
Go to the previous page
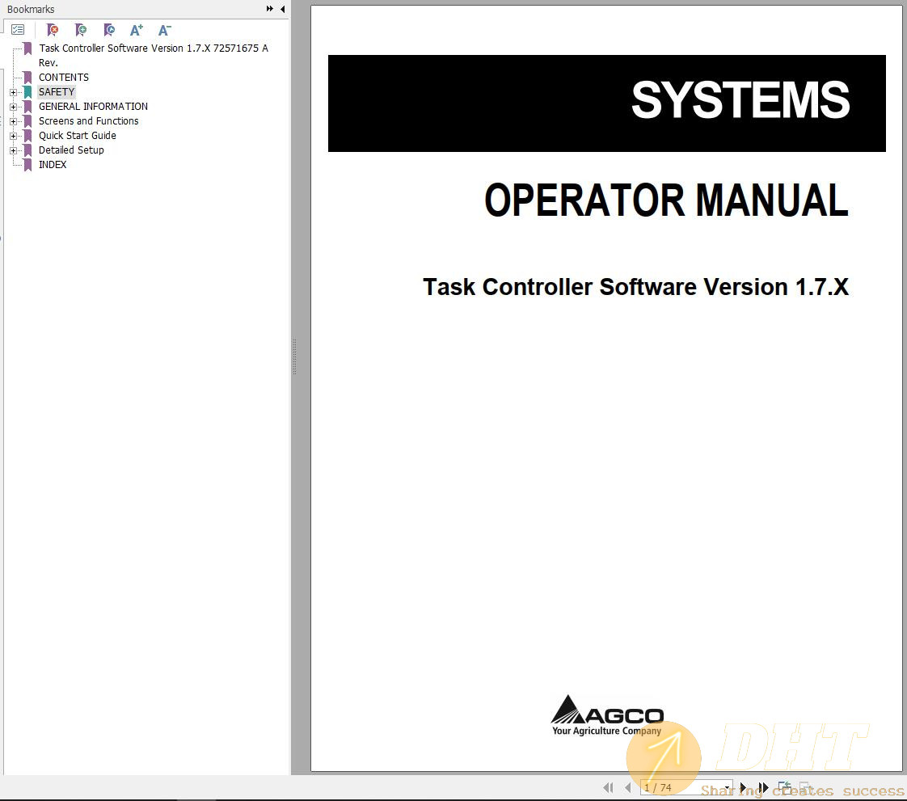[x=628, y=787]
